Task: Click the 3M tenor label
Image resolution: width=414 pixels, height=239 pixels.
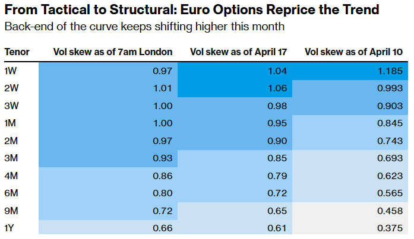Action: (12, 159)
